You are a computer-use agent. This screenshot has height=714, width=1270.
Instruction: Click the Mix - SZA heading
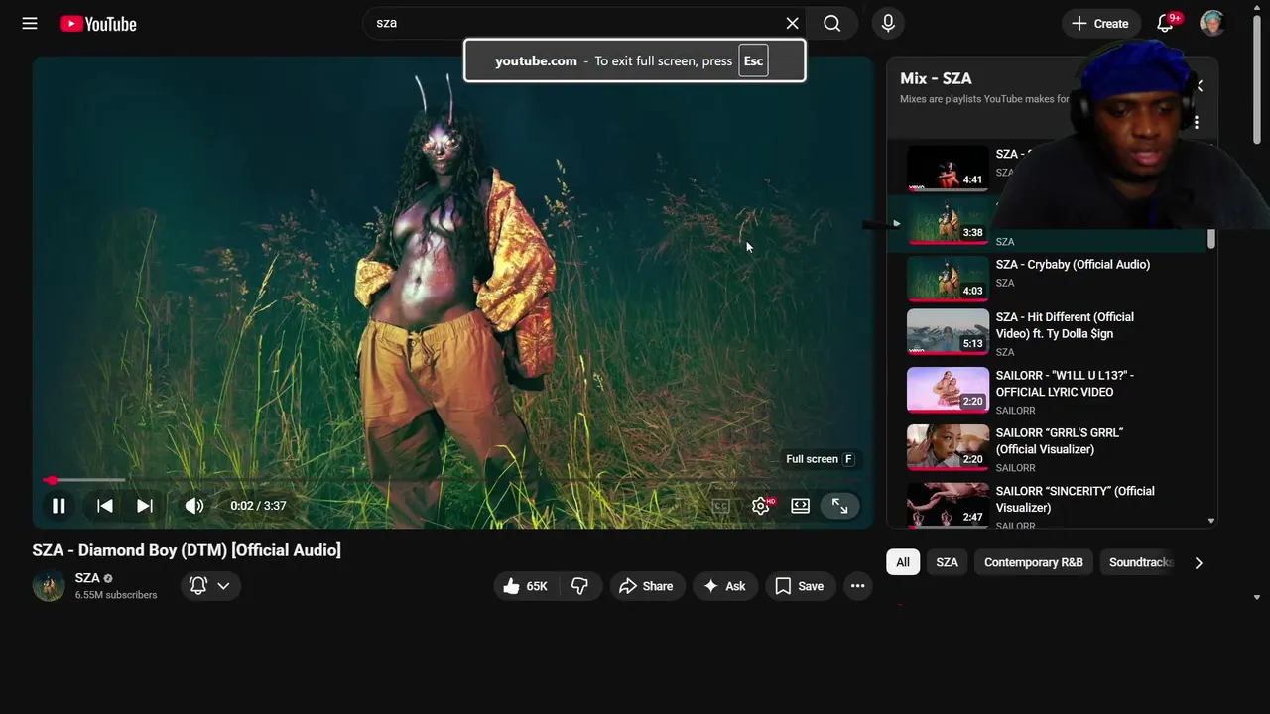click(x=936, y=78)
